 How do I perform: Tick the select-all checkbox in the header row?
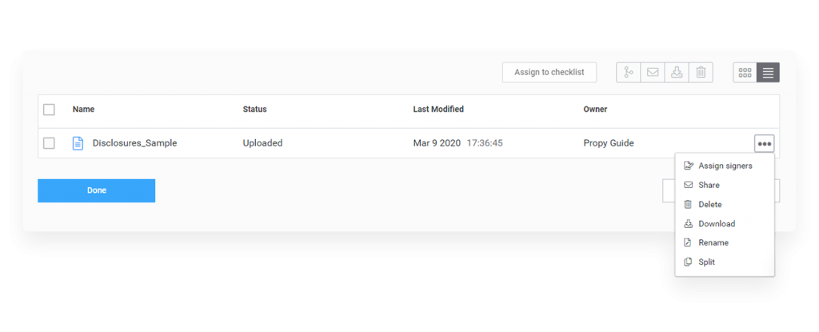coord(49,110)
